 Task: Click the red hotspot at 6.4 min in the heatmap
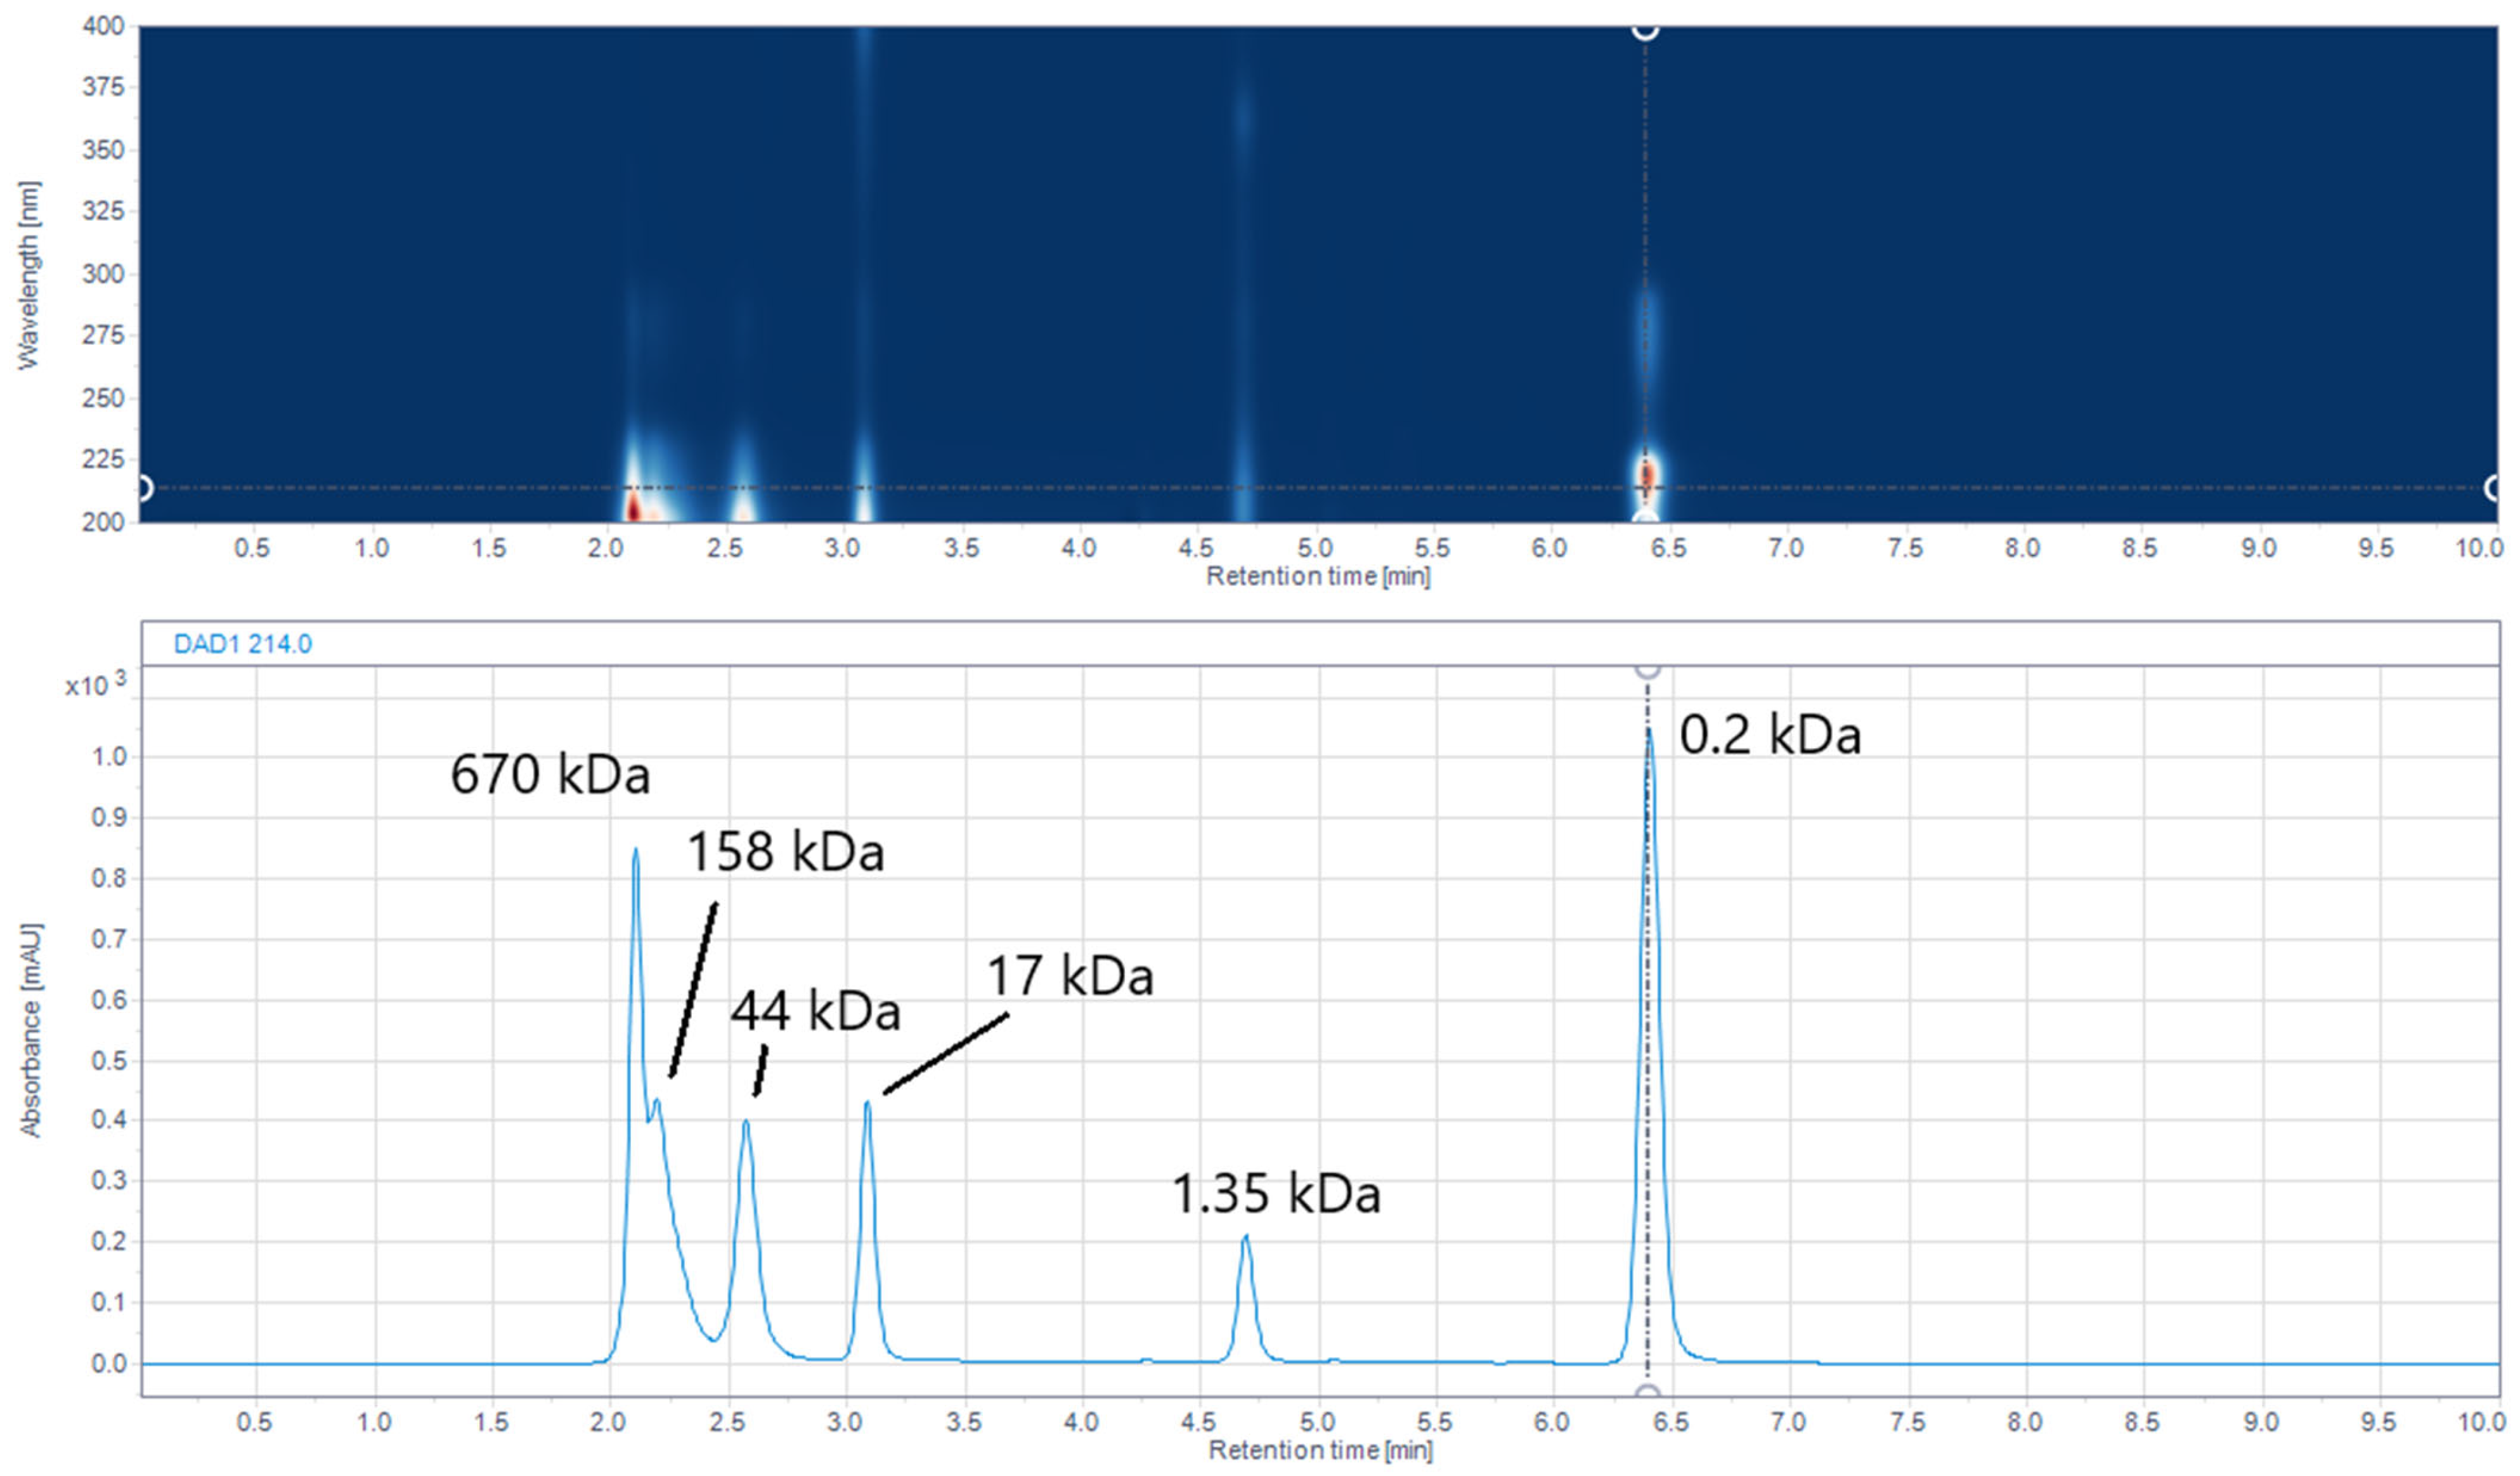(1646, 474)
